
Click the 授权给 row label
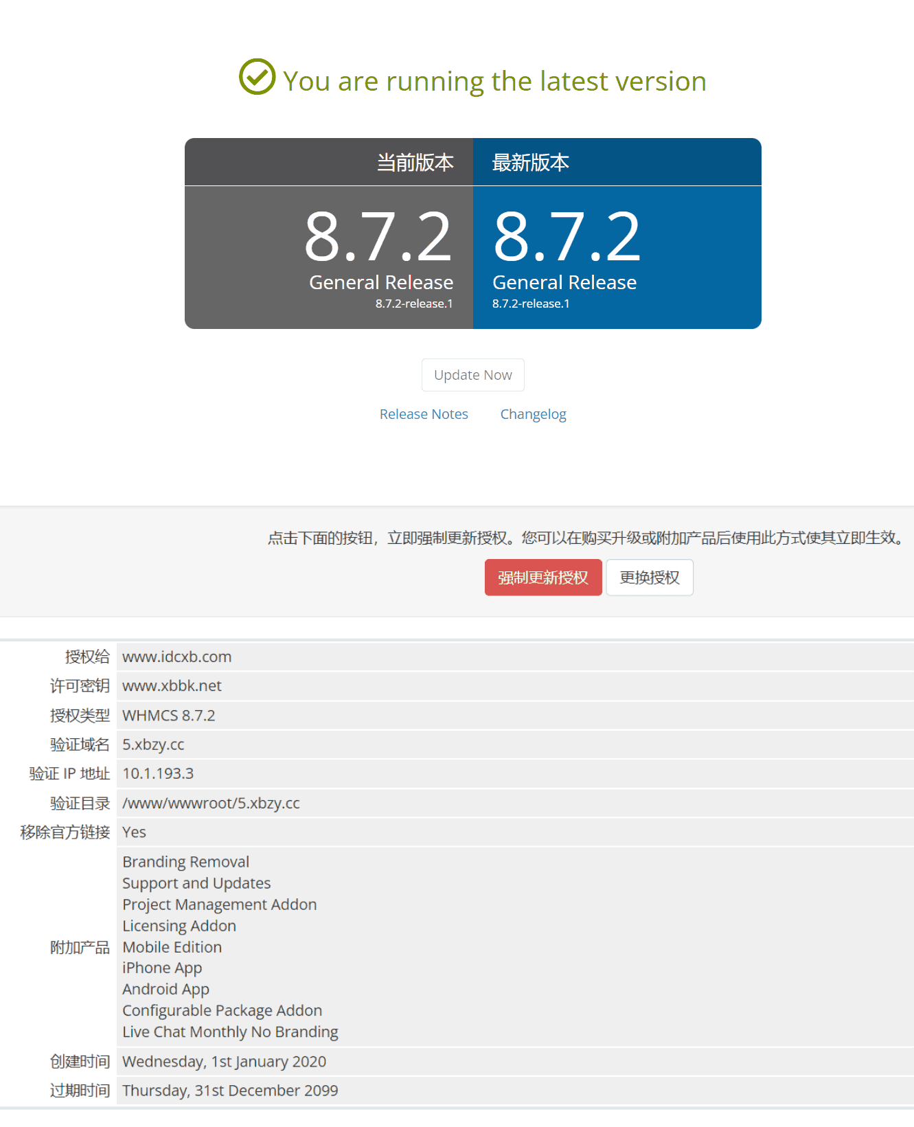click(x=87, y=657)
